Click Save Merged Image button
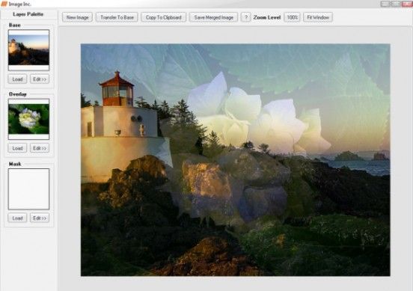This screenshot has height=291, width=413. coord(214,17)
